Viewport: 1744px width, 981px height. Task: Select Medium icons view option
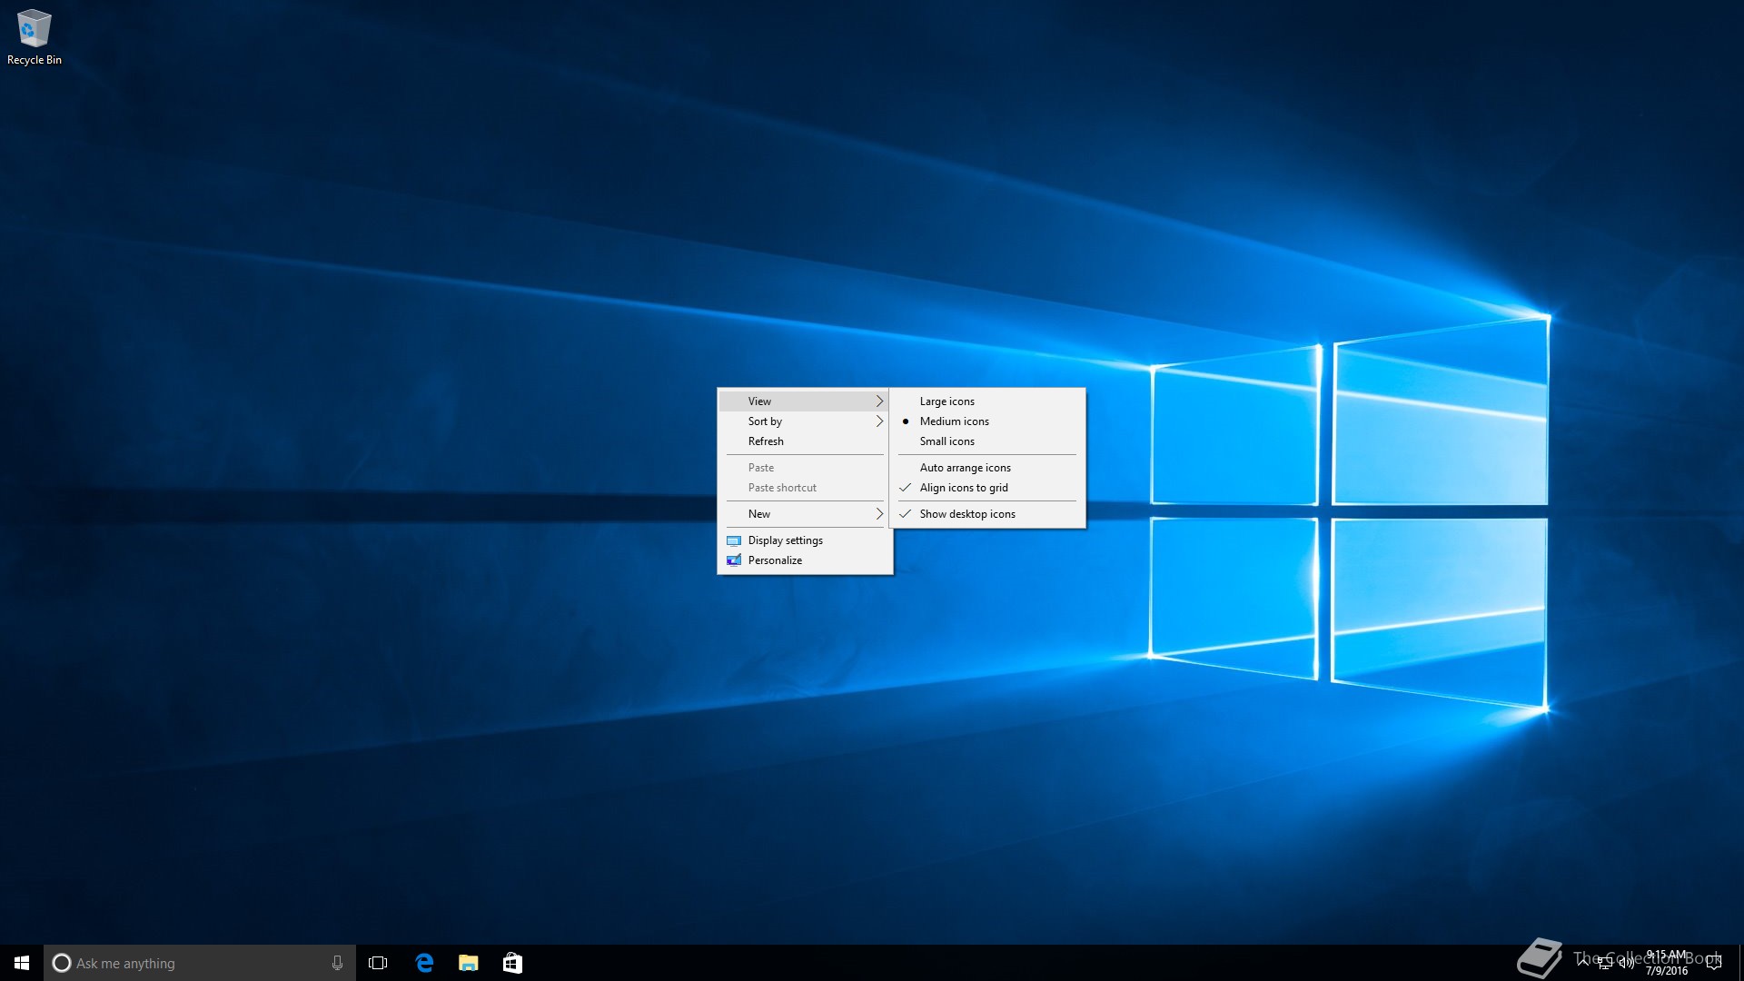pos(987,421)
